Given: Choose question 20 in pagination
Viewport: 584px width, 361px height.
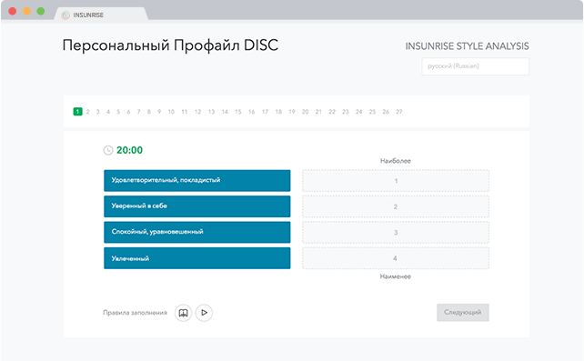Looking at the screenshot, I should coord(306,112).
